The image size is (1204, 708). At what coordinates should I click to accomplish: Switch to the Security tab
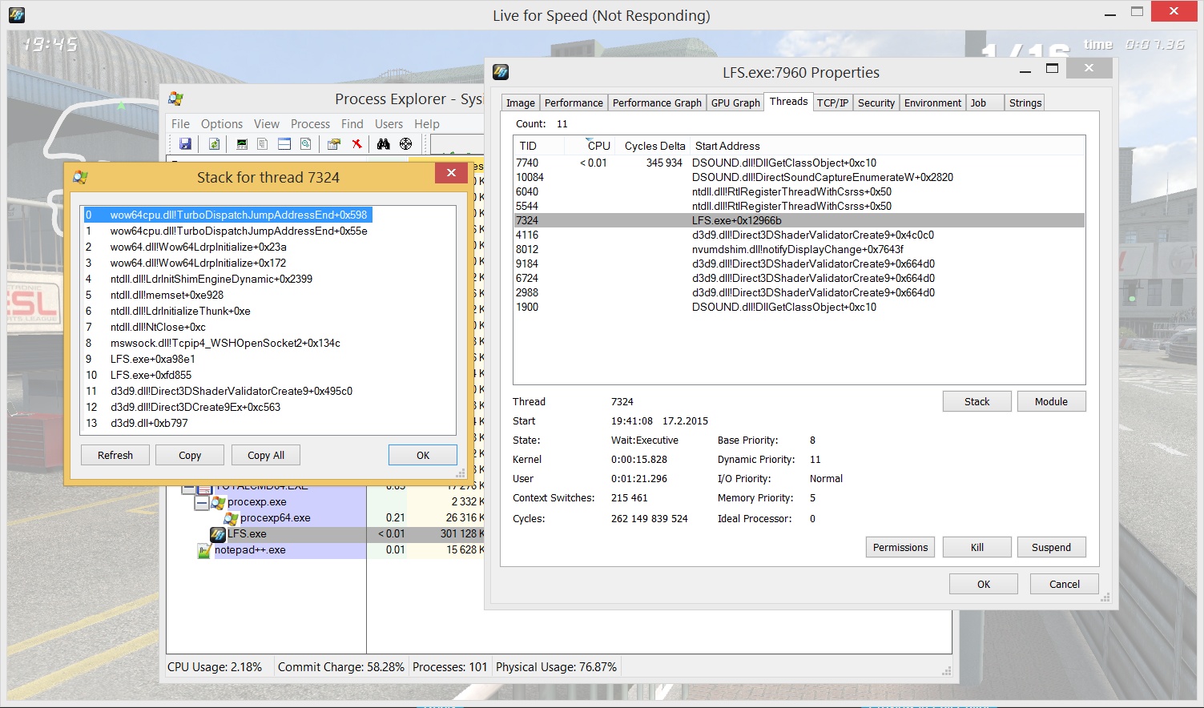tap(876, 103)
